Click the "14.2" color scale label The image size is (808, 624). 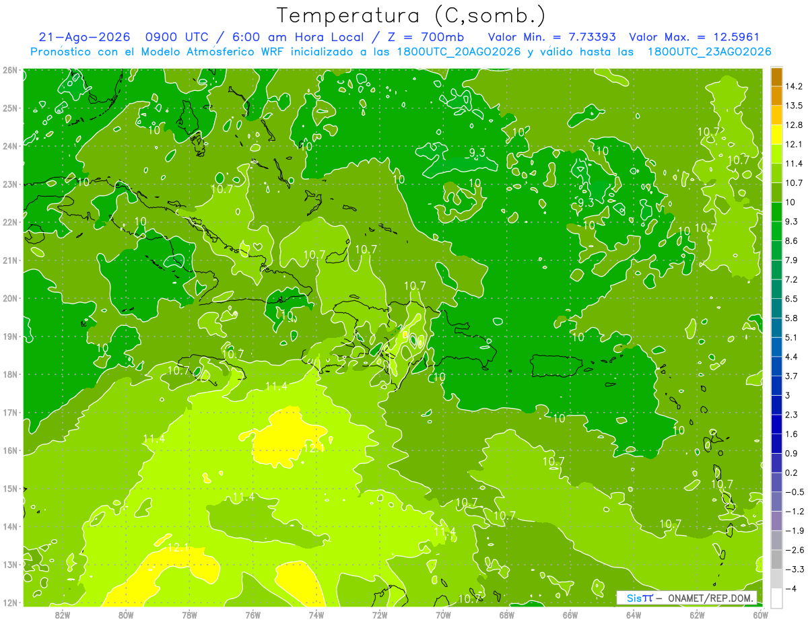(794, 86)
